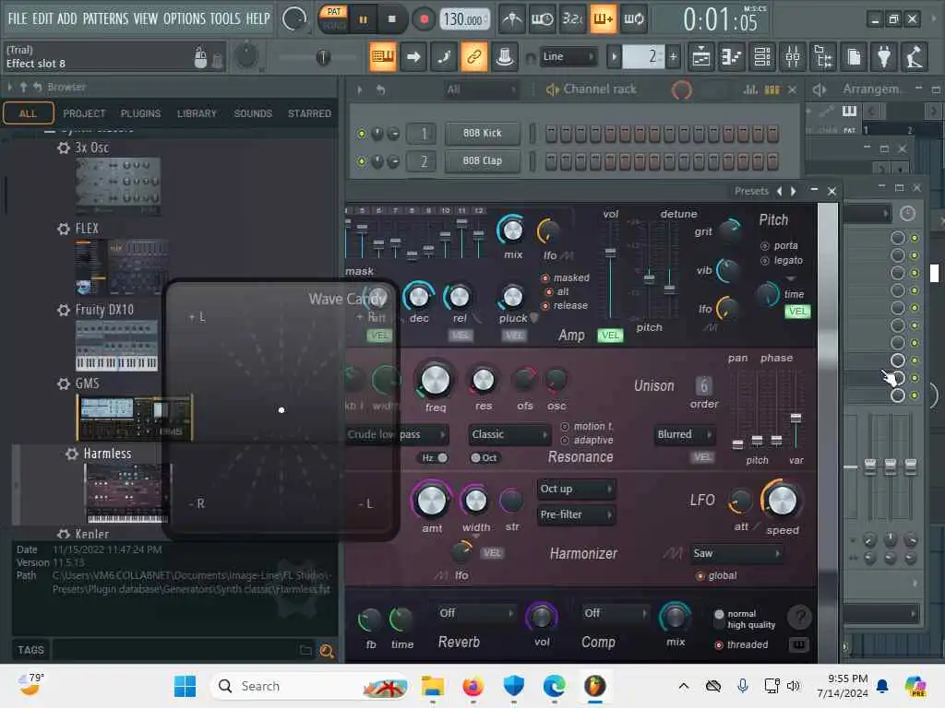Open the Saw LFO shape dropdown

click(736, 553)
